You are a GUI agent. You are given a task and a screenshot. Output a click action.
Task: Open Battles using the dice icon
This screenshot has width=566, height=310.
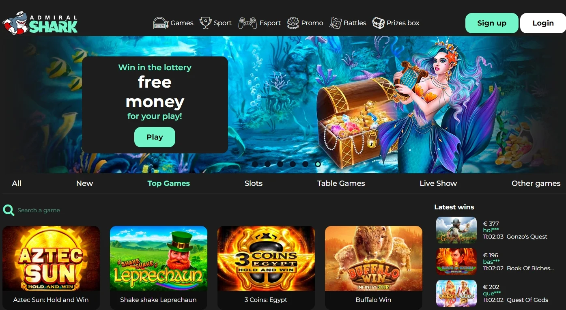(x=336, y=23)
